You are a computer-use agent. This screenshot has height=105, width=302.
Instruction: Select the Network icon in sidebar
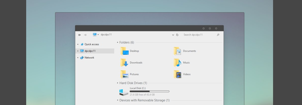click(x=82, y=57)
